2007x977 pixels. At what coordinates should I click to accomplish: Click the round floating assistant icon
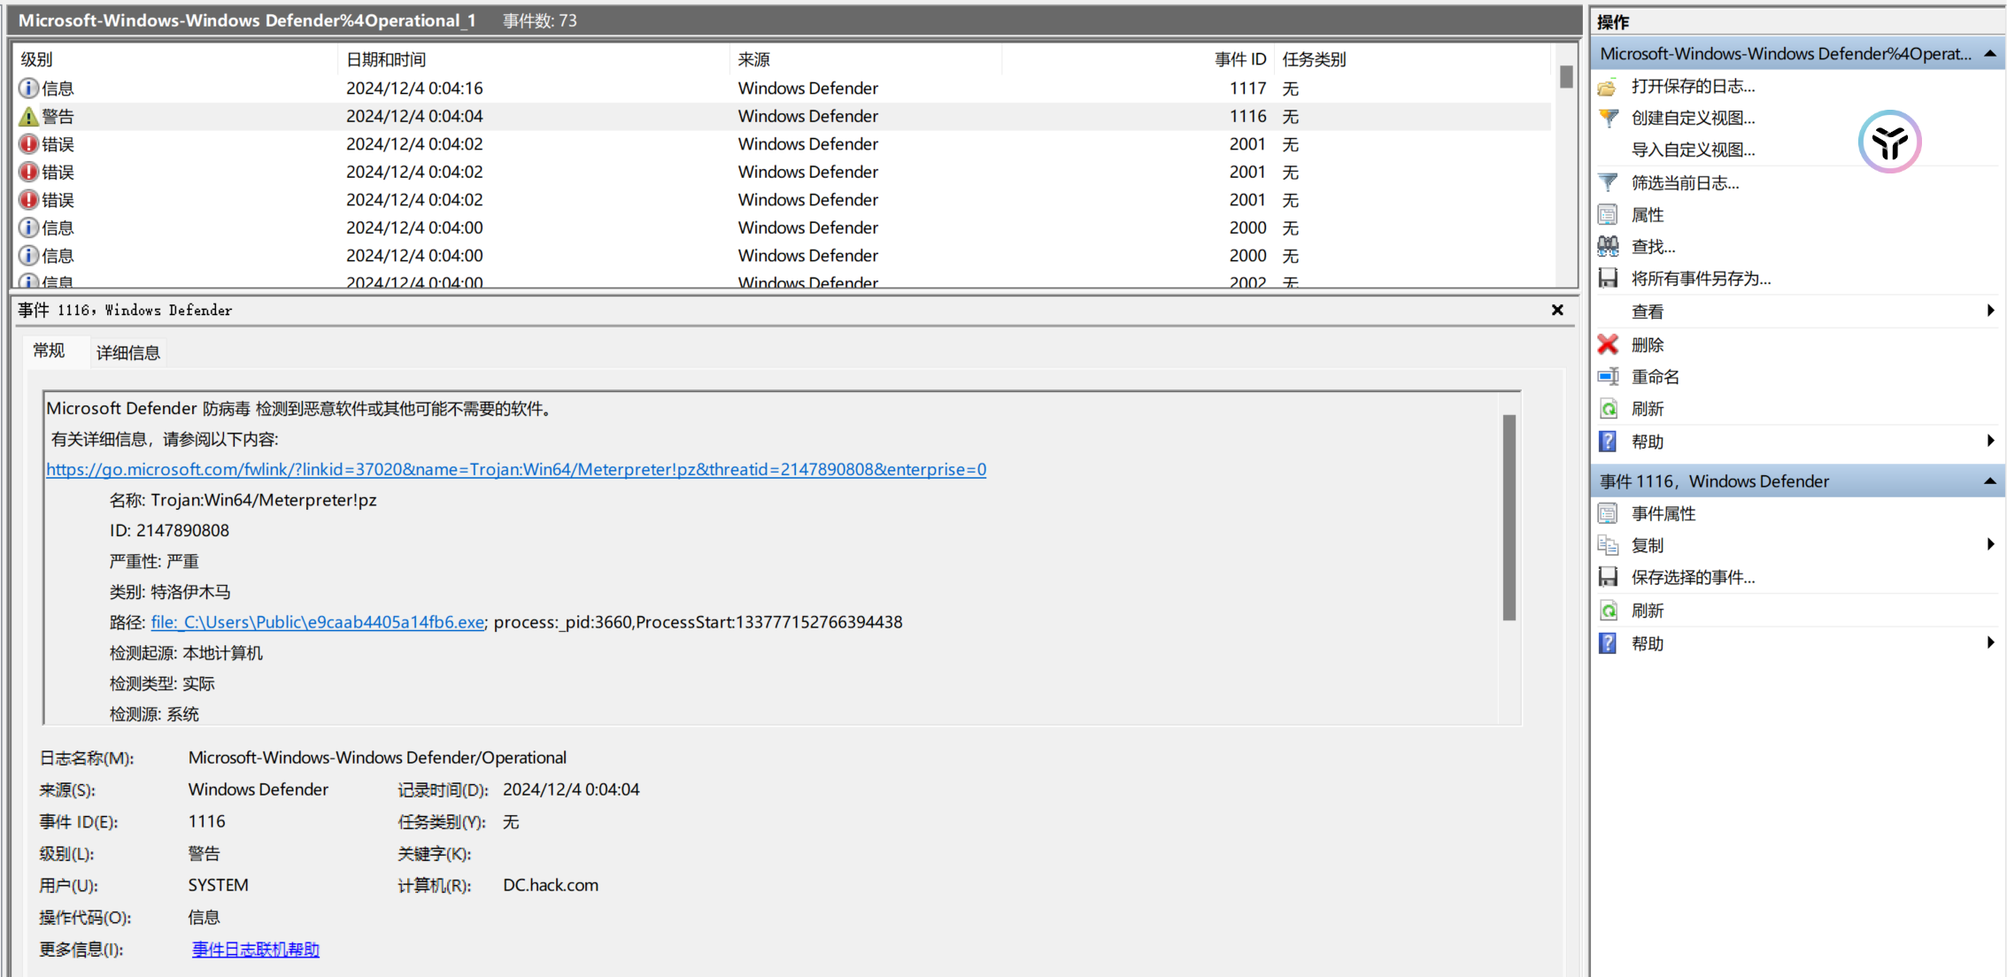[1889, 142]
